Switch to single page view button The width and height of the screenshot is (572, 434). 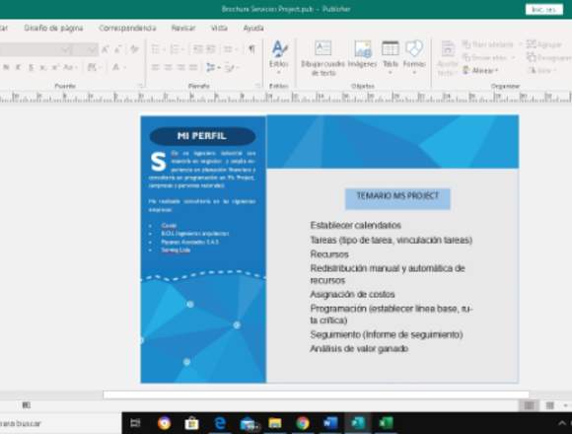coord(529,405)
